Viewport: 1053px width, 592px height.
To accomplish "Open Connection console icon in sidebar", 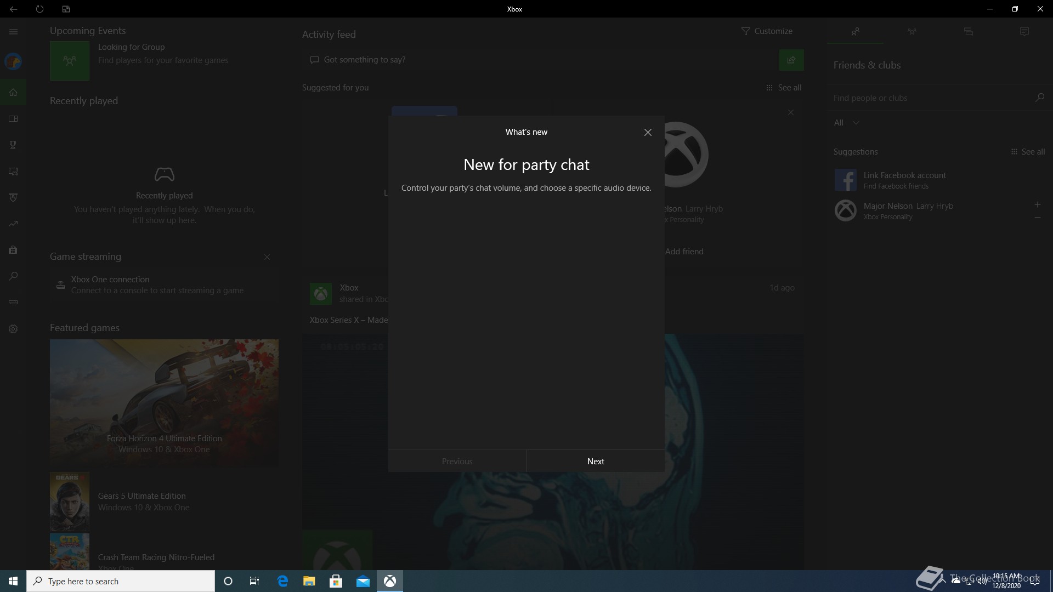I will coord(13,303).
